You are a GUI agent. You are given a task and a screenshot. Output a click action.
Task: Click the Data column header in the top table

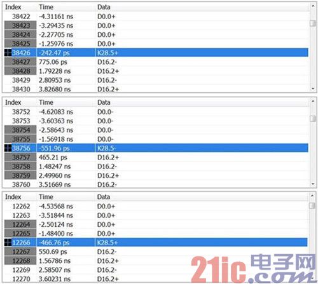point(104,7)
